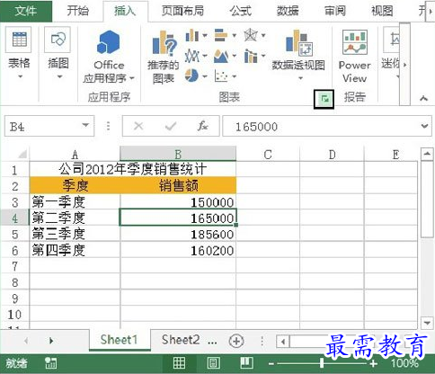Switch to the Home (开始) tab
This screenshot has height=374, width=435.
point(77,11)
